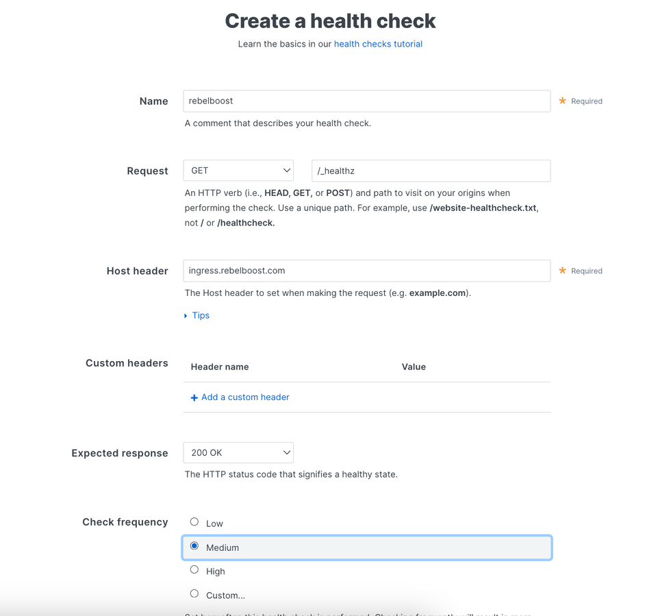
Task: Click the /_healthz request path field
Action: [x=431, y=171]
